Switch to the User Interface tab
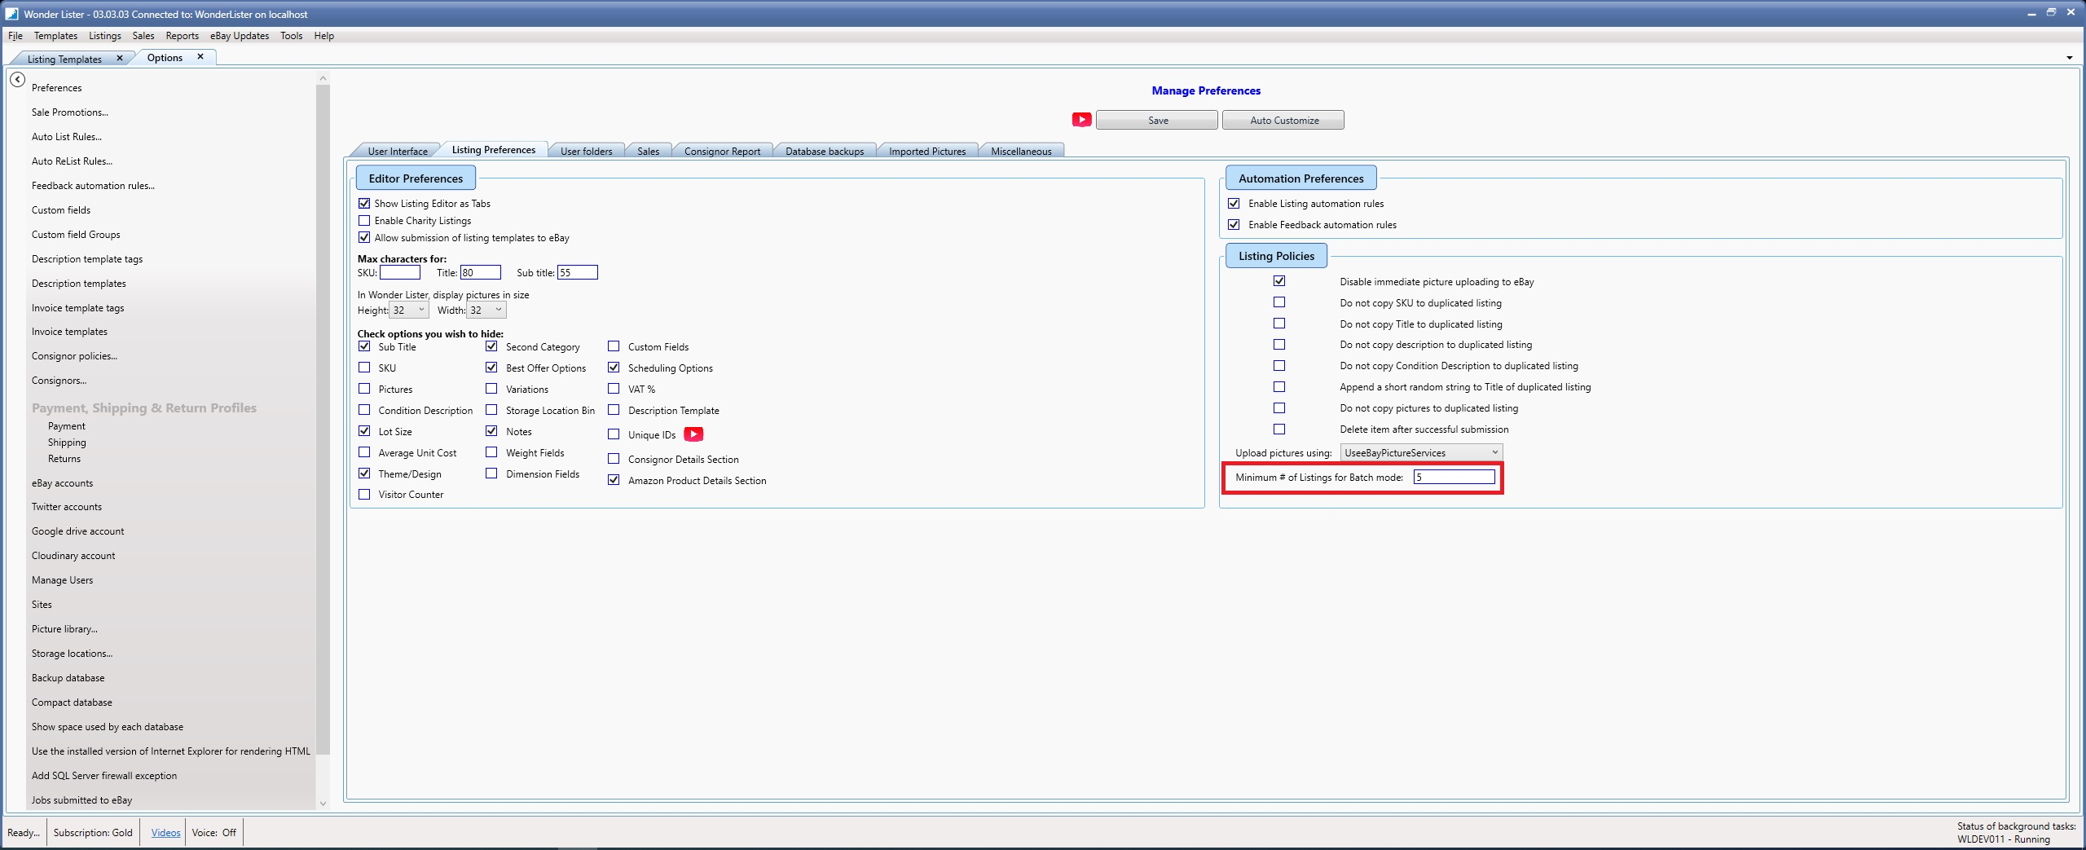 pos(398,151)
